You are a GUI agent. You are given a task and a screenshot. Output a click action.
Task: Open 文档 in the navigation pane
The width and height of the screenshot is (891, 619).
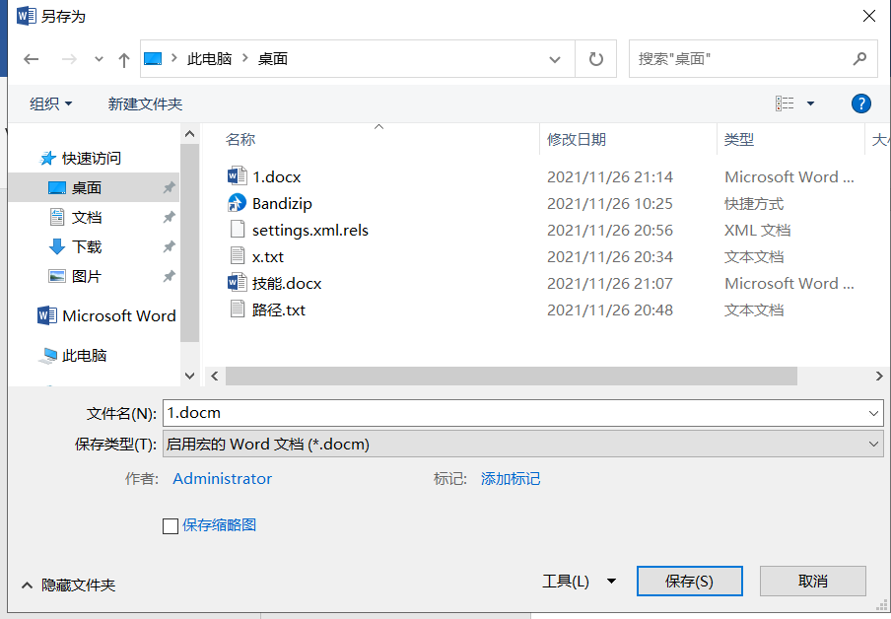point(87,217)
